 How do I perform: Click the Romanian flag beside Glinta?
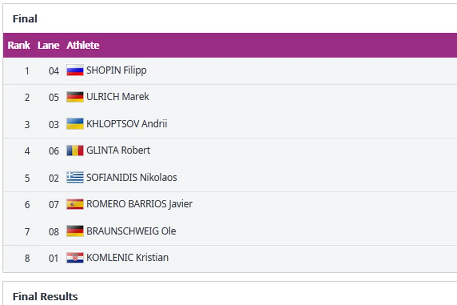click(x=75, y=150)
